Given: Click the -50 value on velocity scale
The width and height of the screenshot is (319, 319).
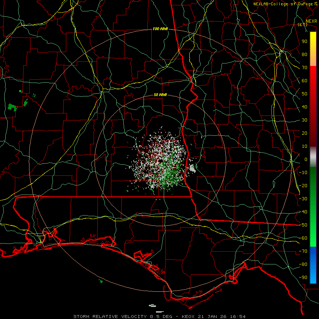Looking at the screenshot, I should [x=303, y=225].
